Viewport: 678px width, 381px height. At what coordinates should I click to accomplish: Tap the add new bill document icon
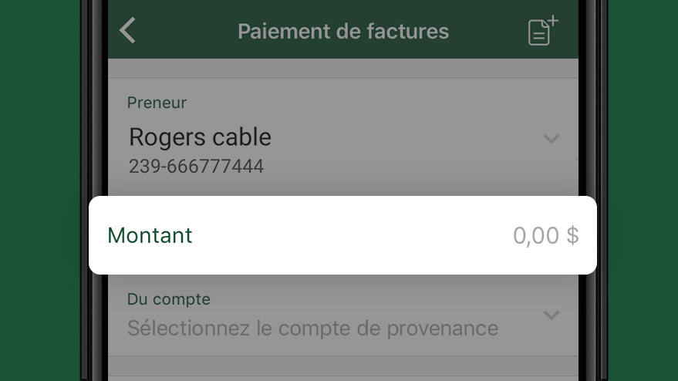[x=543, y=31]
